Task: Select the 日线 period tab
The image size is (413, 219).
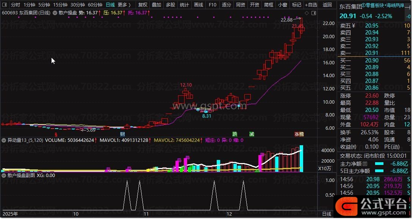Action: pos(110,5)
